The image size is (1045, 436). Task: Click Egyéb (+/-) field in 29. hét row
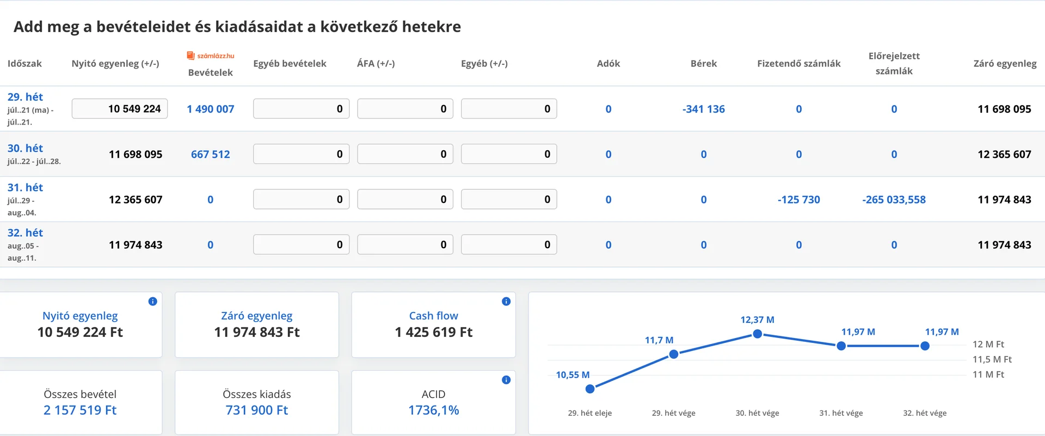[x=509, y=108]
